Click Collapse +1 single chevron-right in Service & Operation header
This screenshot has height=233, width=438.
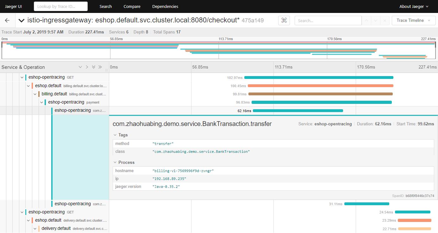click(x=87, y=67)
